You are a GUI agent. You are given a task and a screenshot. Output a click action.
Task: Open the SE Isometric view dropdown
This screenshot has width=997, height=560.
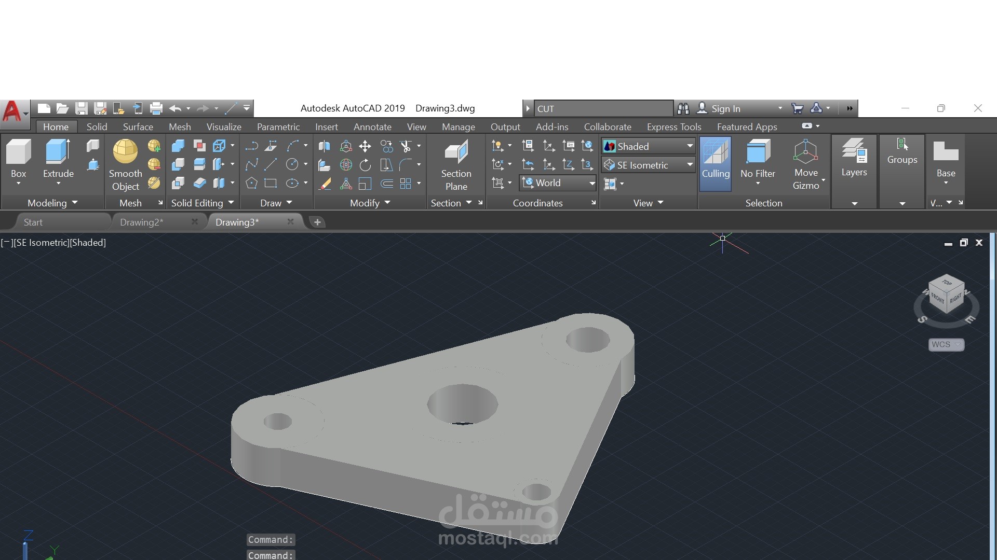648,165
